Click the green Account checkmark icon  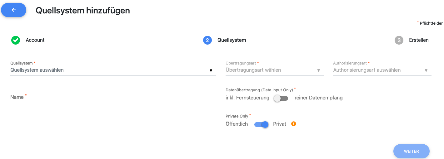tap(16, 40)
